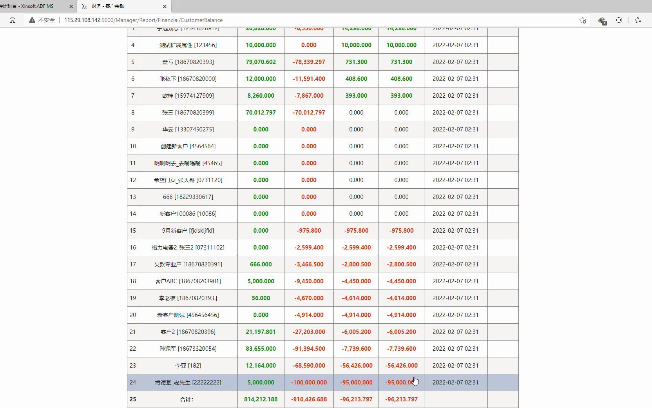Click customer 欠款专业户 [18670820391]
This screenshot has width=652, height=408.
click(x=188, y=264)
